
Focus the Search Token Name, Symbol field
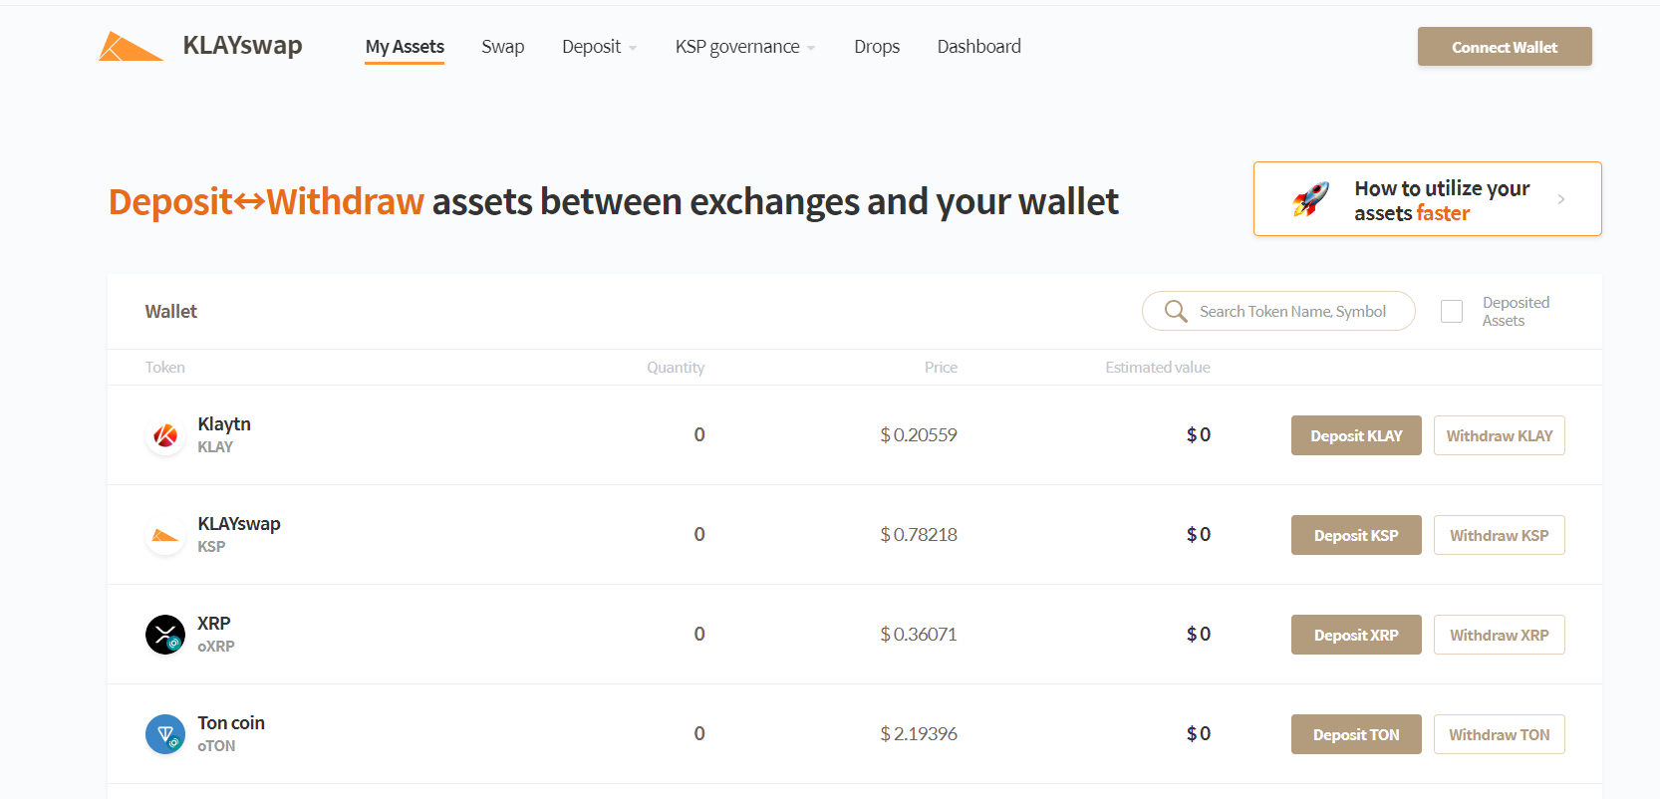tap(1278, 311)
